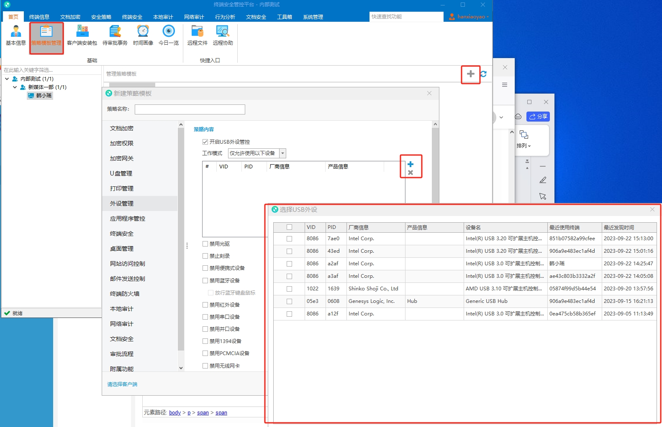
Task: Click the pen edit icon in background window
Action: [x=543, y=180]
